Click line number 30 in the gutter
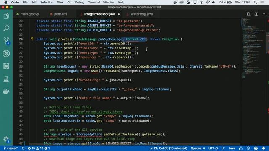269x151 pixels. coord(21,66)
